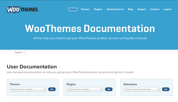Viewport: 178px width, 102px height.
Task: Expand 'Please select a plugin' dropdown
Action: pos(85,89)
